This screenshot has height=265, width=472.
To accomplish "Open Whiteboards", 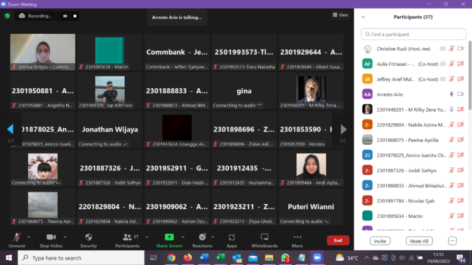I will point(264,240).
